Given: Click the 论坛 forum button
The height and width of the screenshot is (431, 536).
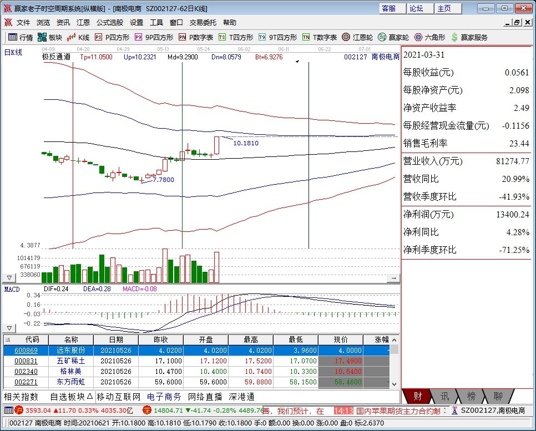Looking at the screenshot, I should (420, 8).
